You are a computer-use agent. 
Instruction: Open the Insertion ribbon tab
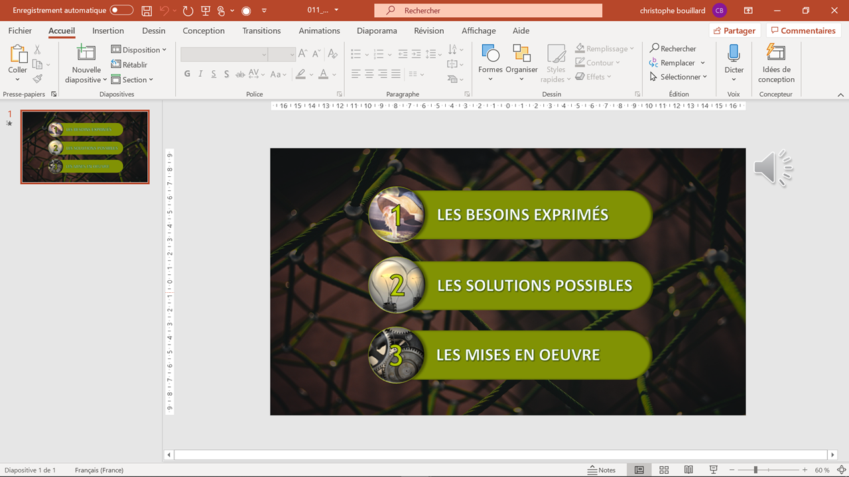point(108,30)
